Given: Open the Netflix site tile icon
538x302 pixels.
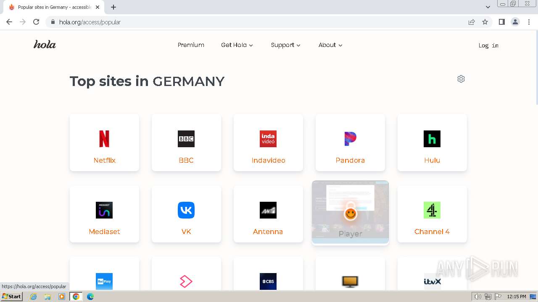Looking at the screenshot, I should 104,139.
